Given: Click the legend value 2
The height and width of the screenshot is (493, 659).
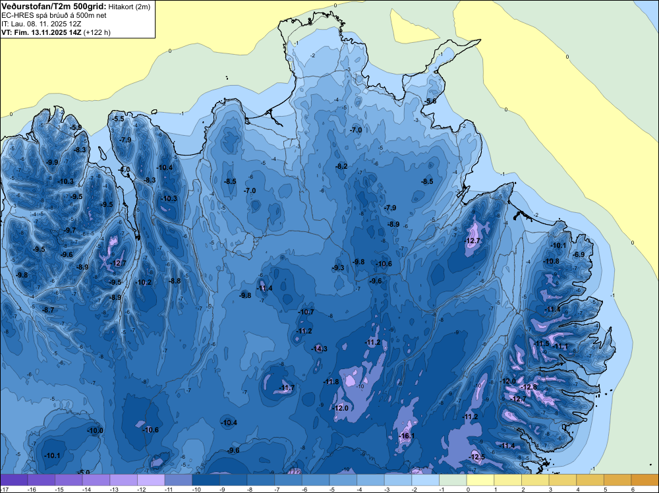Looking at the screenshot, I should click(x=523, y=489).
